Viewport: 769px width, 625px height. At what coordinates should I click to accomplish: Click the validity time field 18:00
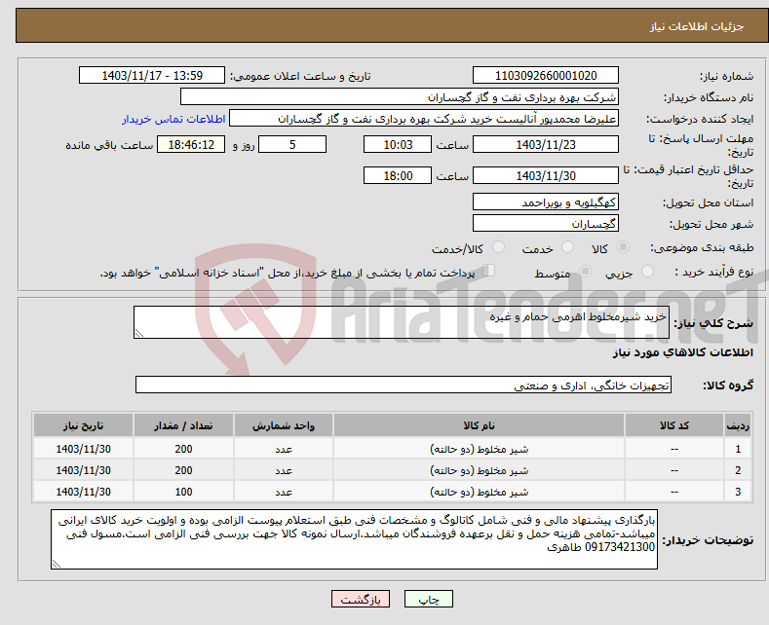pos(398,175)
